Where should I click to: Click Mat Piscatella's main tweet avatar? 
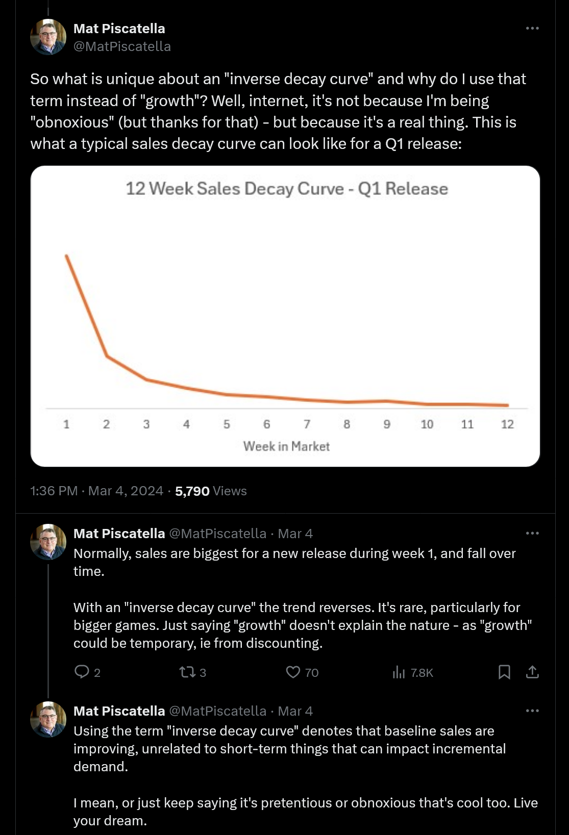pos(48,37)
